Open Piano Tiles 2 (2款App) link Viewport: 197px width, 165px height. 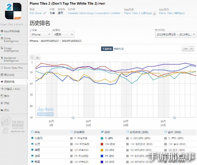(x=138, y=13)
